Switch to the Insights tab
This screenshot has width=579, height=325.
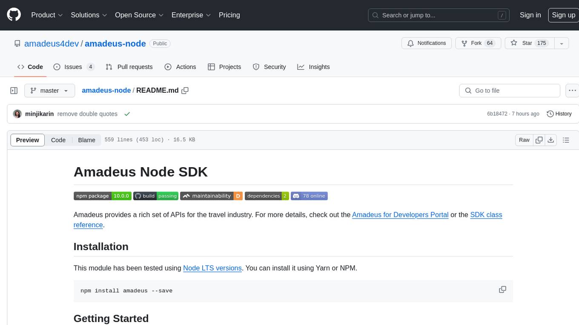(x=313, y=67)
